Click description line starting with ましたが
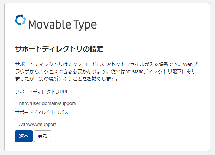This screenshot has width=215, height=155. click(x=67, y=79)
